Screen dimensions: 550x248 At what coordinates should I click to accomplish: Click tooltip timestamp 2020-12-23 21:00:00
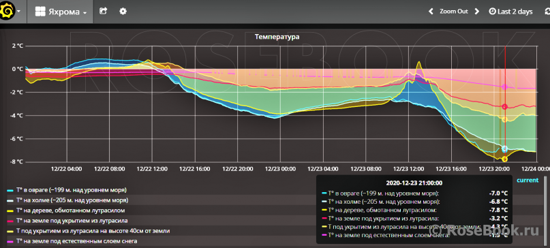point(414,183)
